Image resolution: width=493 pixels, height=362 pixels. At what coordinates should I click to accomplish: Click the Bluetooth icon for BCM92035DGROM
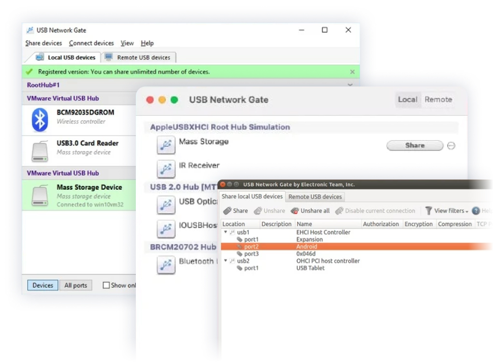click(x=40, y=120)
